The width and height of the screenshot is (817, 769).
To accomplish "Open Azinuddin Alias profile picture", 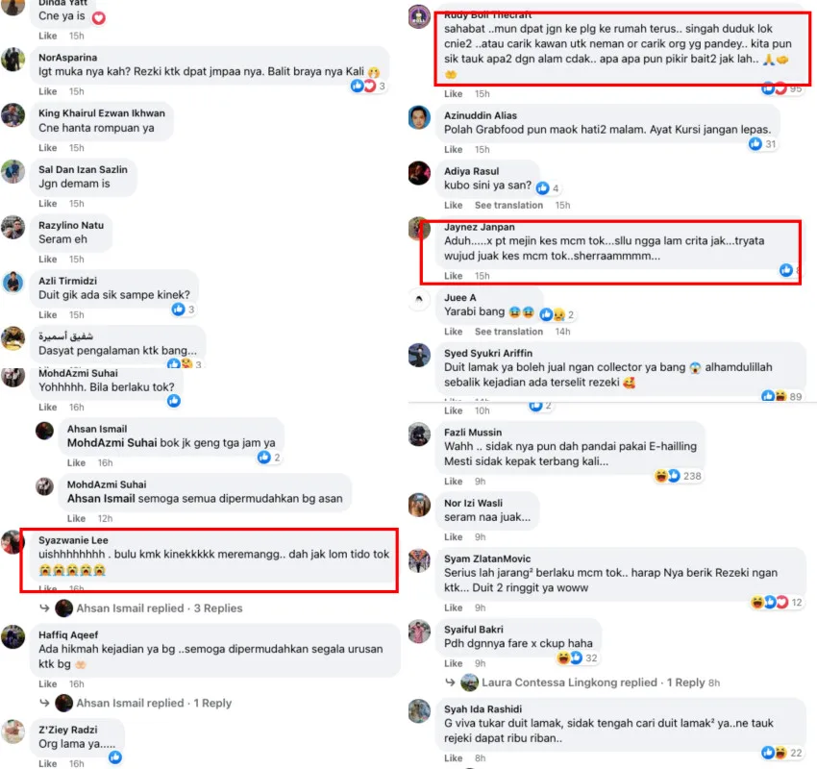I will 419,117.
